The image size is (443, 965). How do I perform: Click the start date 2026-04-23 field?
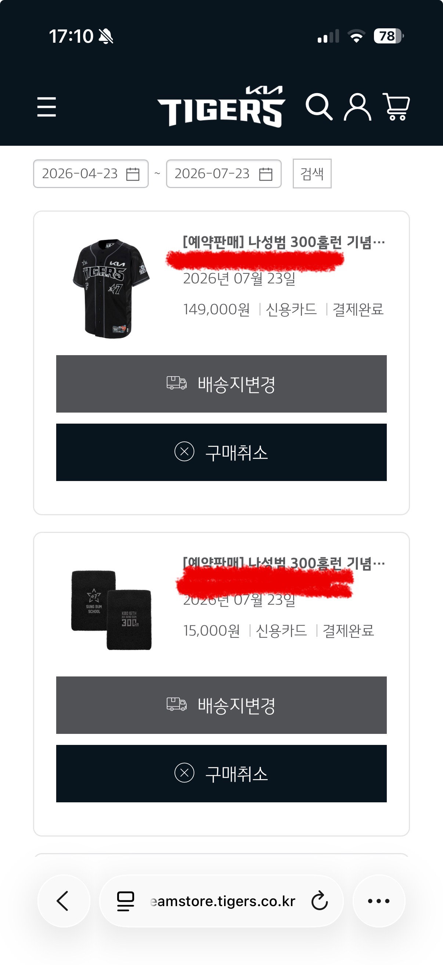(x=91, y=174)
